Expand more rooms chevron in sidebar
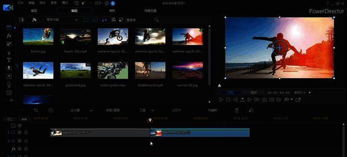The image size is (347, 157). 12,100
